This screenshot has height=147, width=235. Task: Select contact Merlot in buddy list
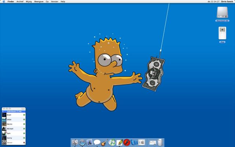click(14, 124)
